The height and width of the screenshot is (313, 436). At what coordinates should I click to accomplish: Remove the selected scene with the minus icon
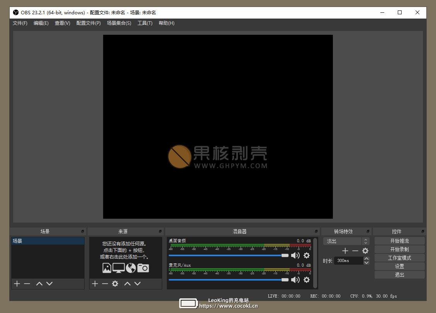click(27, 284)
